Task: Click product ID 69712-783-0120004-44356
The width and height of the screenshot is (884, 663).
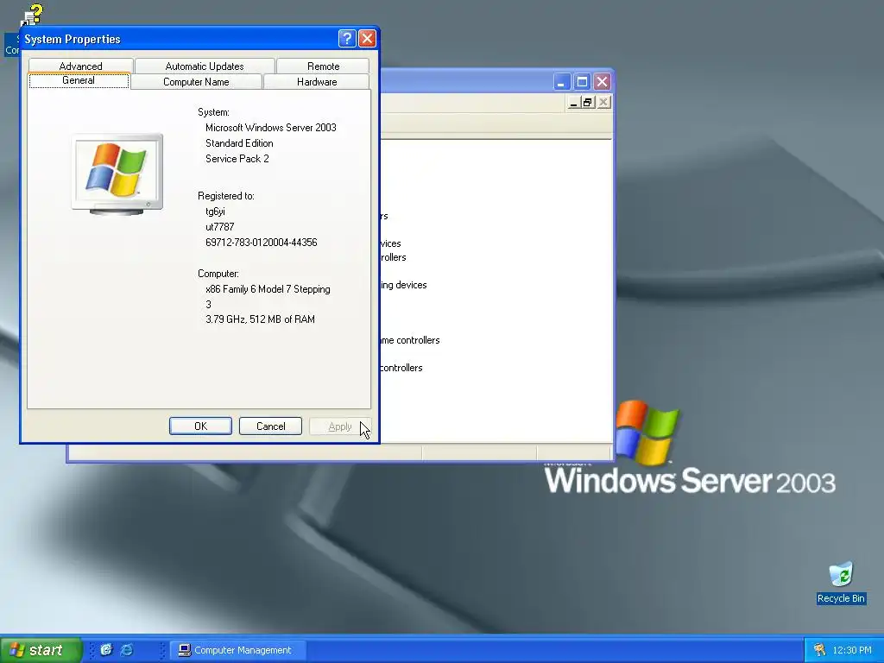Action: point(261,243)
